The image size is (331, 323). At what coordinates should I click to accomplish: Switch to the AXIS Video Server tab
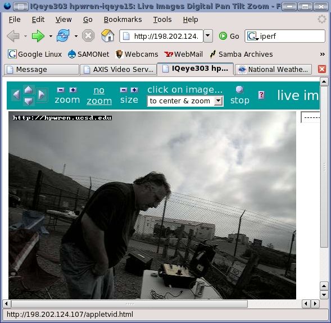pyautogui.click(x=118, y=70)
